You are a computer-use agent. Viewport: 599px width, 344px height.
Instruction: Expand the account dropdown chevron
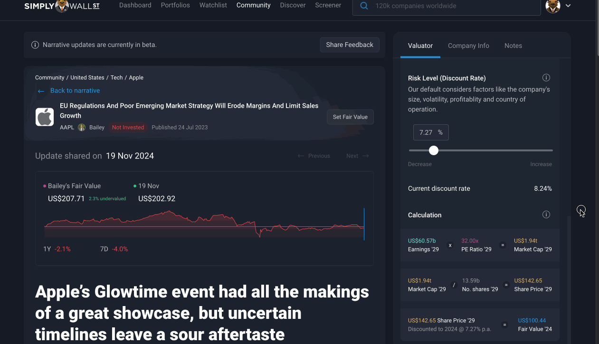coord(568,6)
